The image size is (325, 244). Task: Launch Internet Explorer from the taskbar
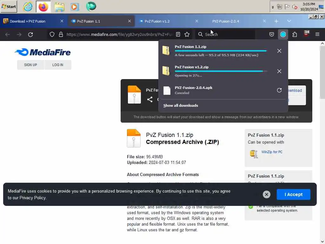click(28, 7)
